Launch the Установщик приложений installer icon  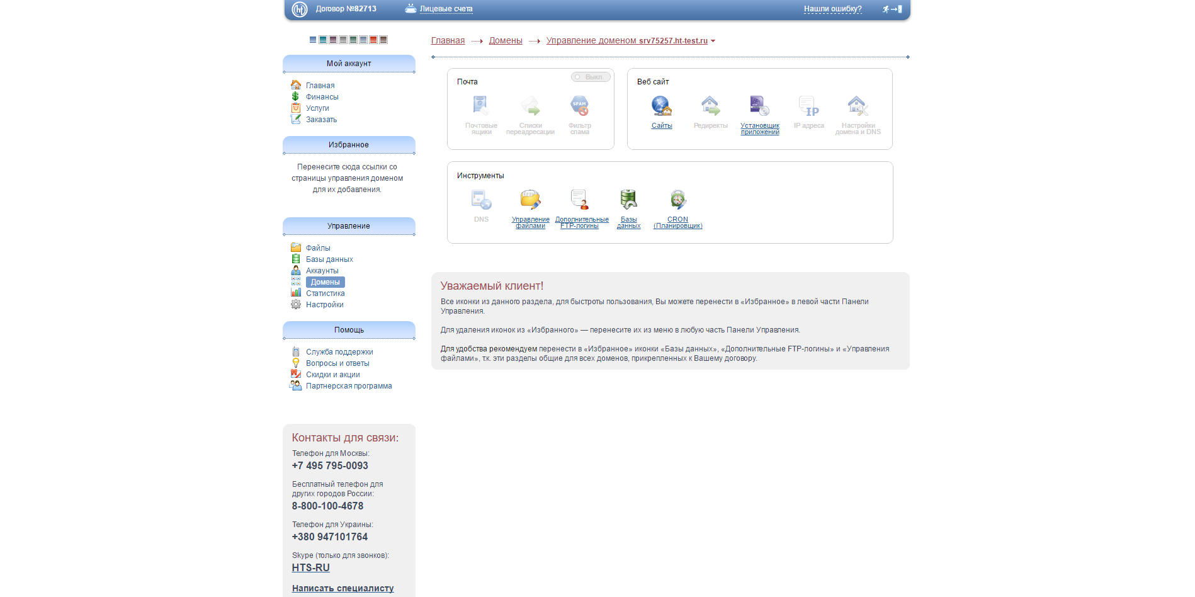[x=759, y=106]
